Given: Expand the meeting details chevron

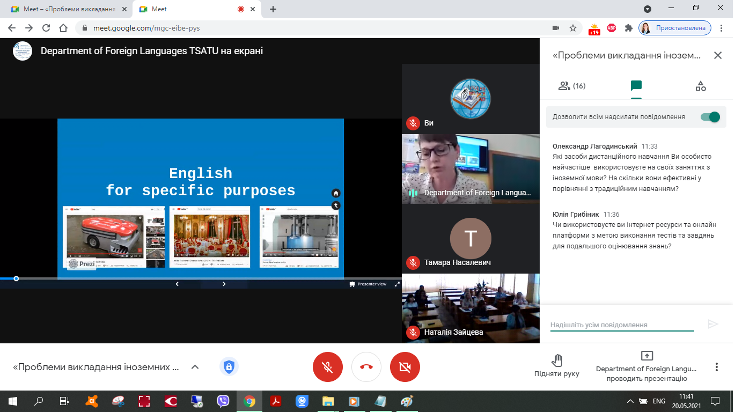Looking at the screenshot, I should (195, 367).
